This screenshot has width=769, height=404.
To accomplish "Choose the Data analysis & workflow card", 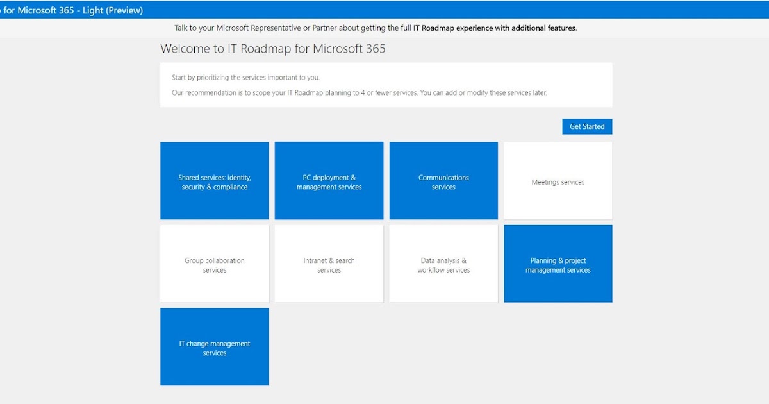I will (x=443, y=263).
